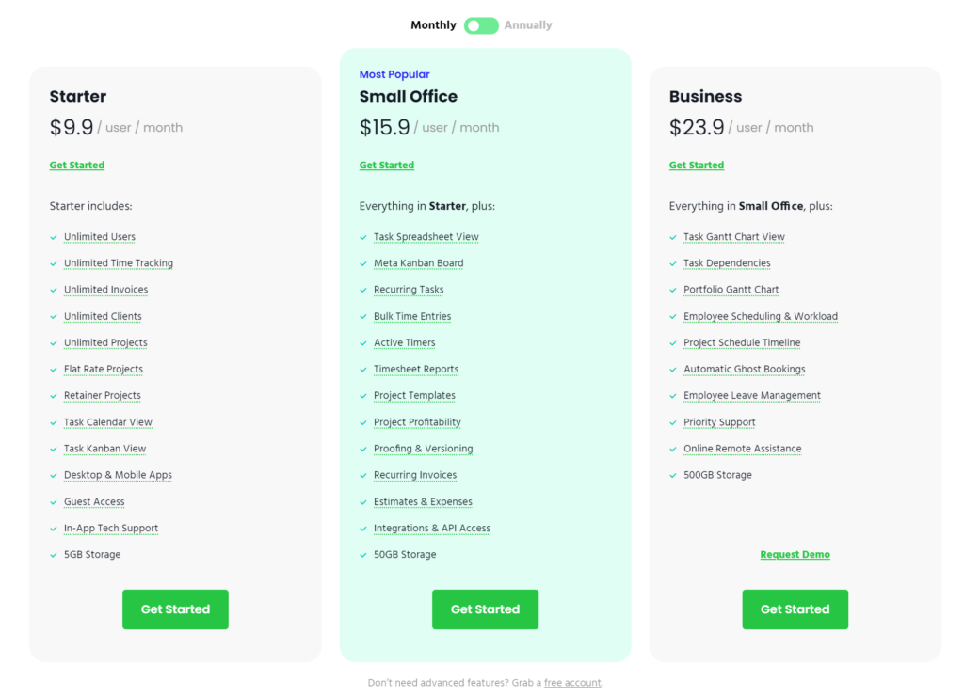Click the green Get Started button under Business
This screenshot has width=964, height=696.
point(795,609)
